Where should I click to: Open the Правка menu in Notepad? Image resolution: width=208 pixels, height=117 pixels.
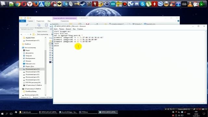[x=62, y=29]
